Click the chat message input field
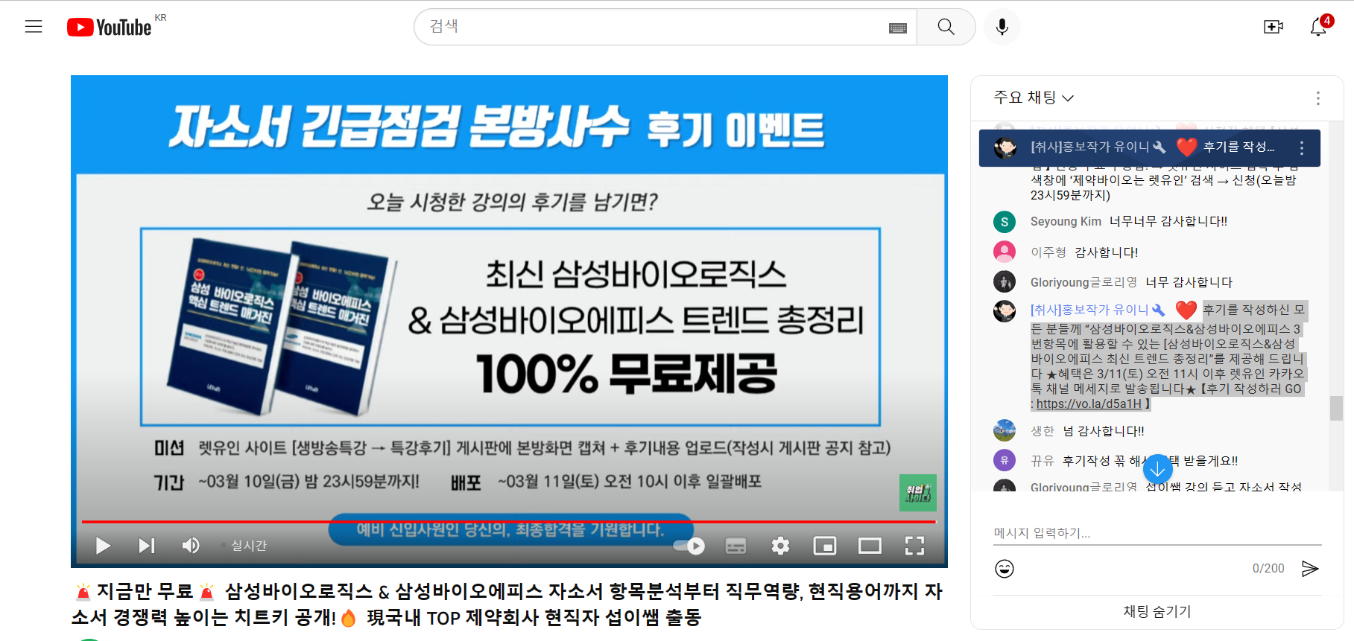The height and width of the screenshot is (641, 1354). pyautogui.click(x=1157, y=533)
